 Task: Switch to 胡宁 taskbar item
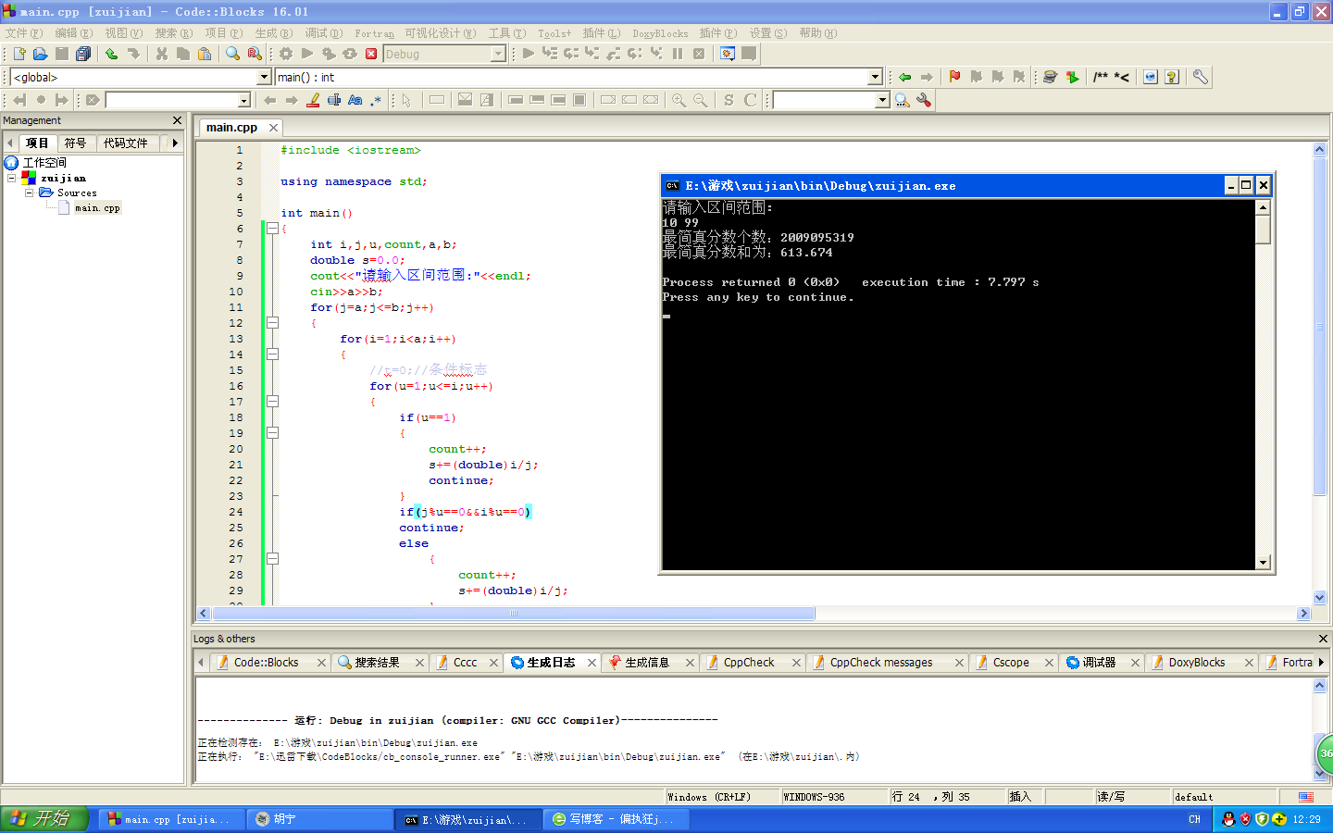321,819
